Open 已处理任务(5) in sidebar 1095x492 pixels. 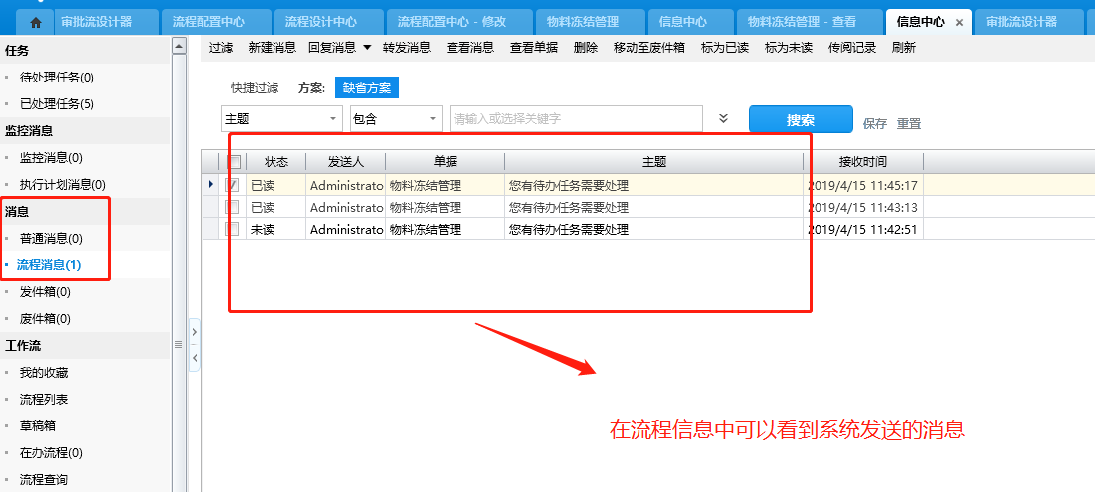pyautogui.click(x=57, y=104)
